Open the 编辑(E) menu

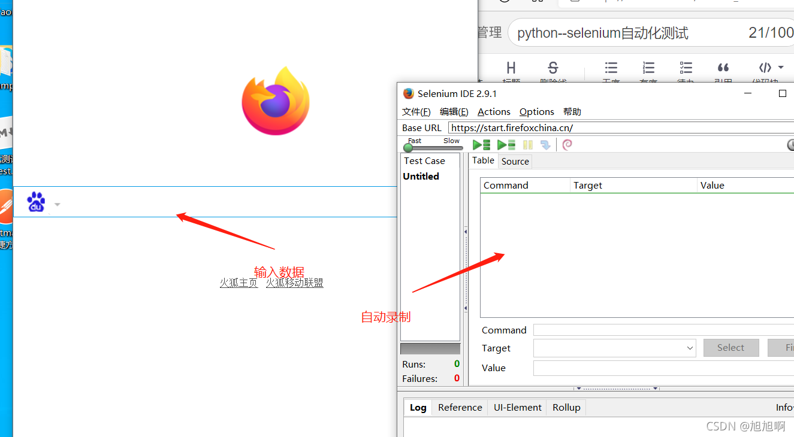[x=454, y=112]
